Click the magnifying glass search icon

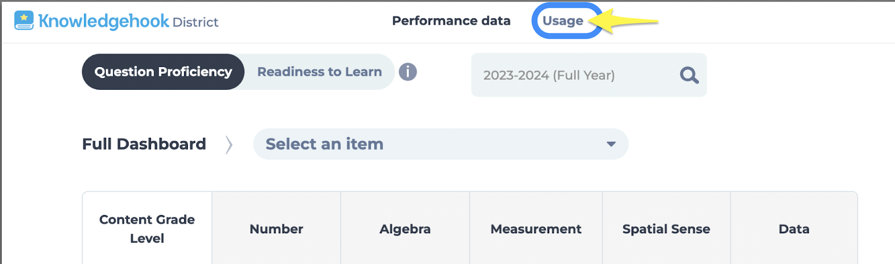tap(689, 75)
